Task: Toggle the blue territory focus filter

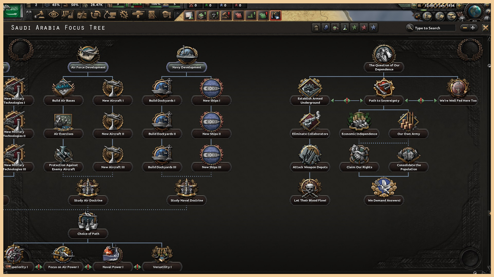Action: pyautogui.click(x=326, y=28)
